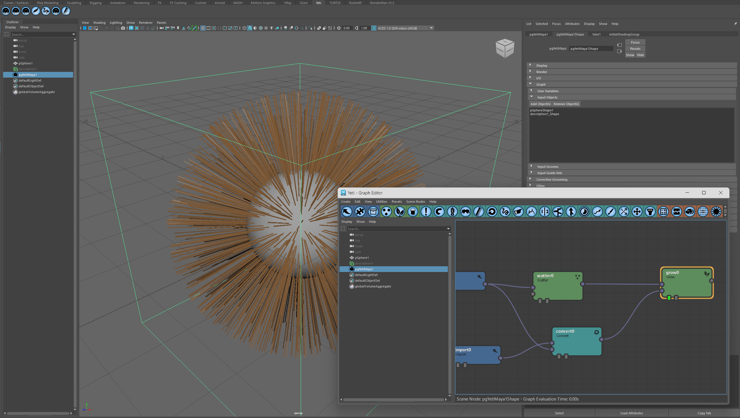Click the Add Object(s) button
The height and width of the screenshot is (418, 740).
[540, 103]
